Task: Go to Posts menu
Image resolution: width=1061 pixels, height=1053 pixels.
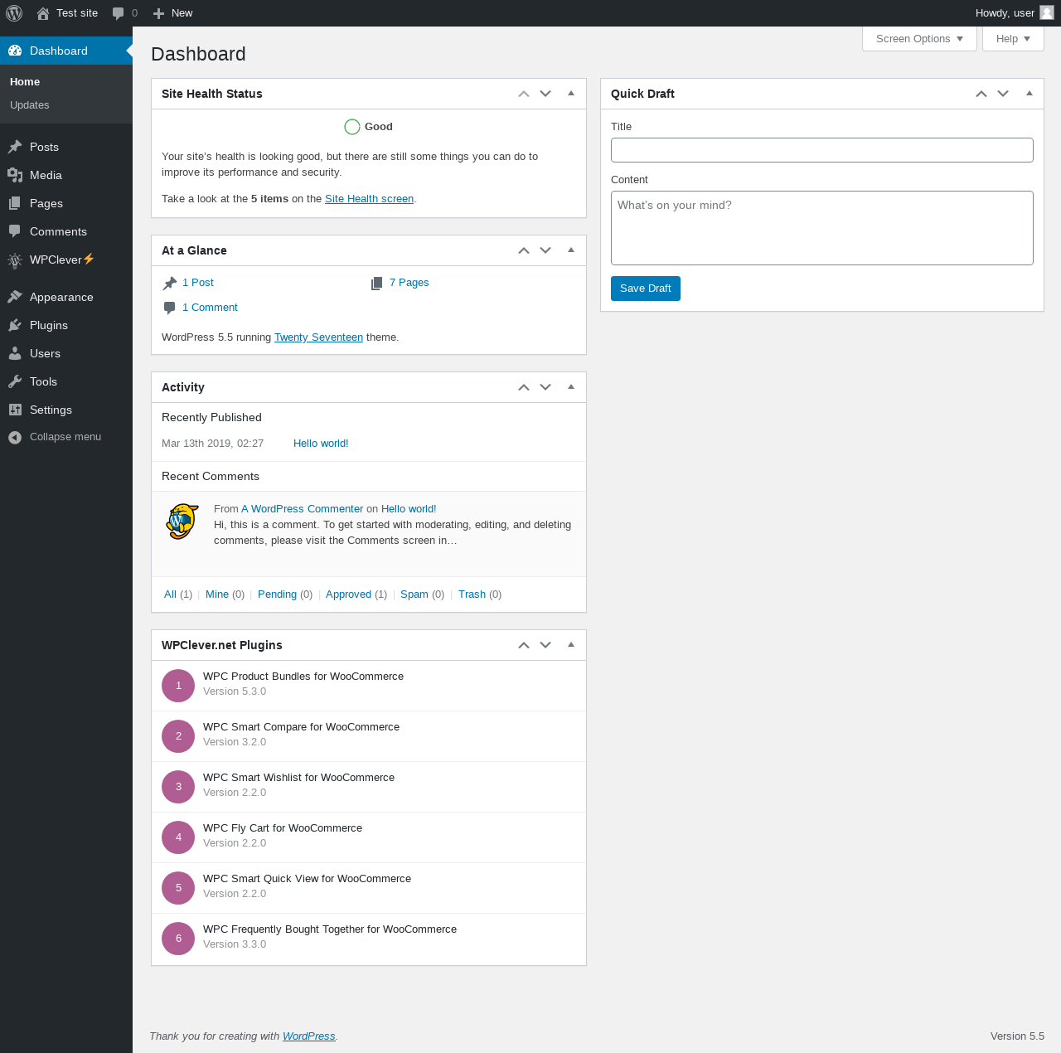Action: click(x=66, y=147)
